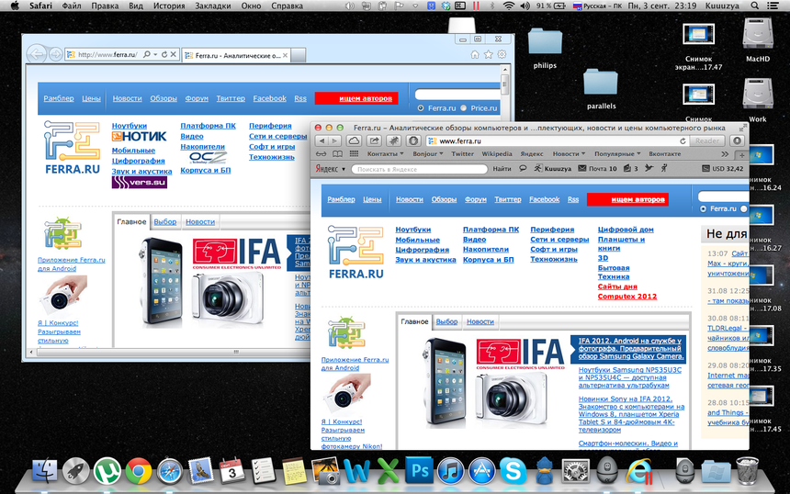Open the Закладки menu

212,6
